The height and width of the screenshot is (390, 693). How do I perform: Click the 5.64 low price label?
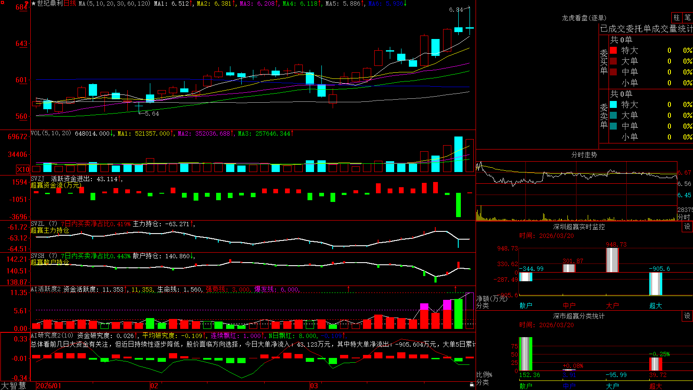click(152, 114)
